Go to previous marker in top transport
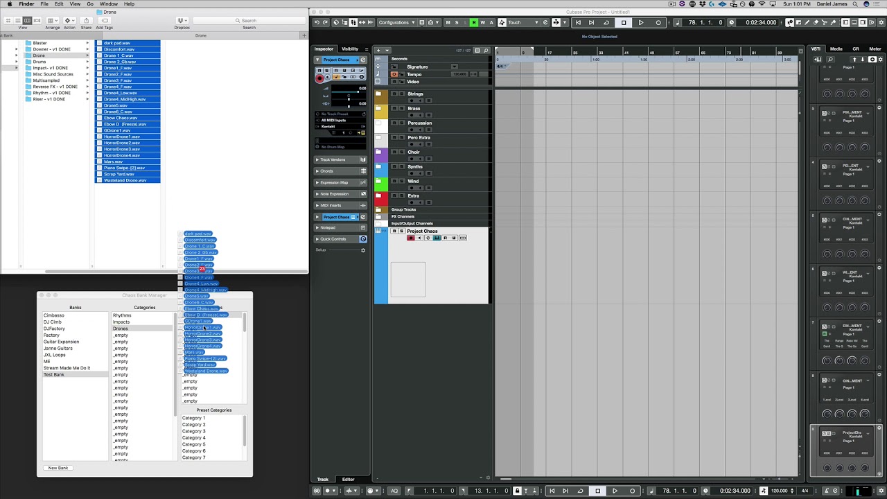 578,22
